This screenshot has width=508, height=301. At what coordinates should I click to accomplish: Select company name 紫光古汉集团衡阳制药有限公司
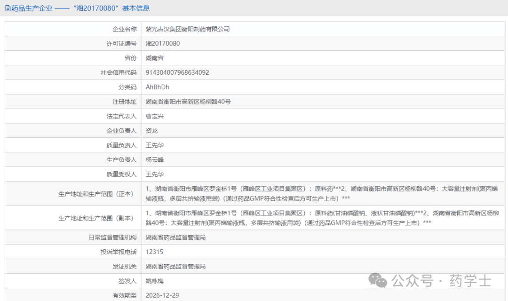coord(188,29)
